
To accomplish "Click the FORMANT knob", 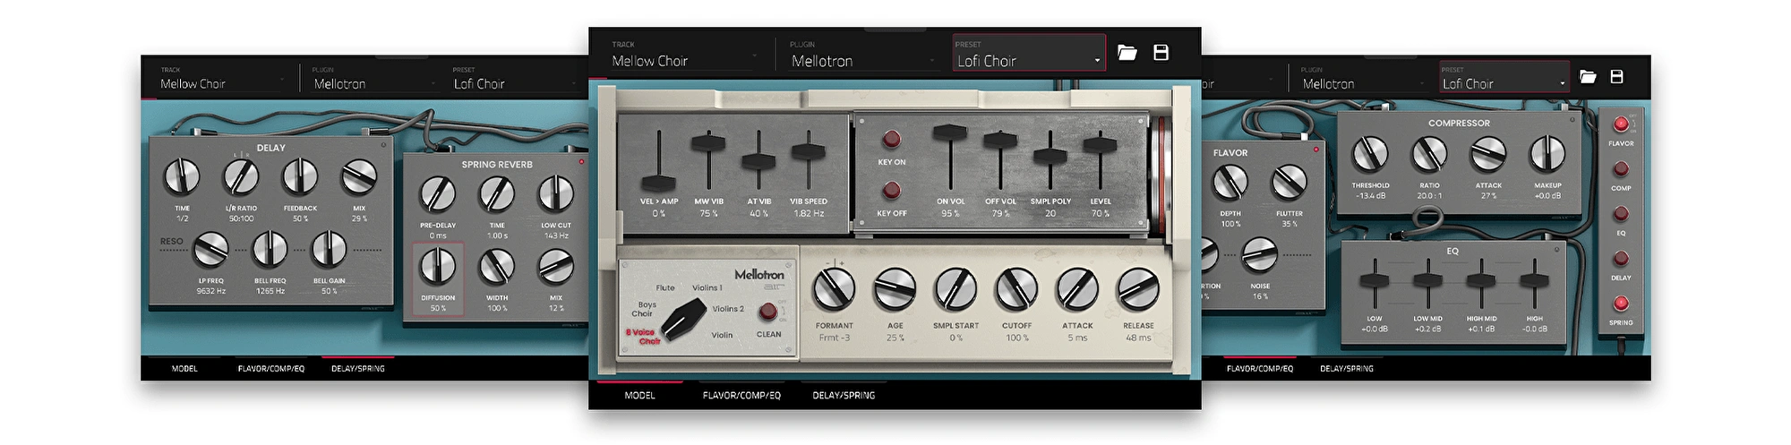I will point(834,290).
